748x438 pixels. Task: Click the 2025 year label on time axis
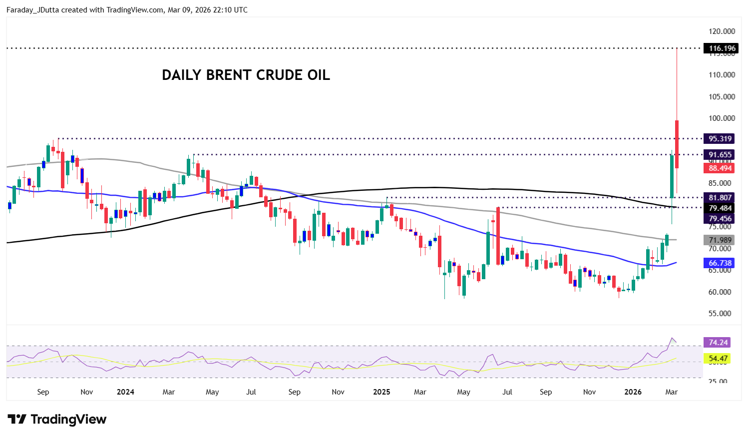381,392
